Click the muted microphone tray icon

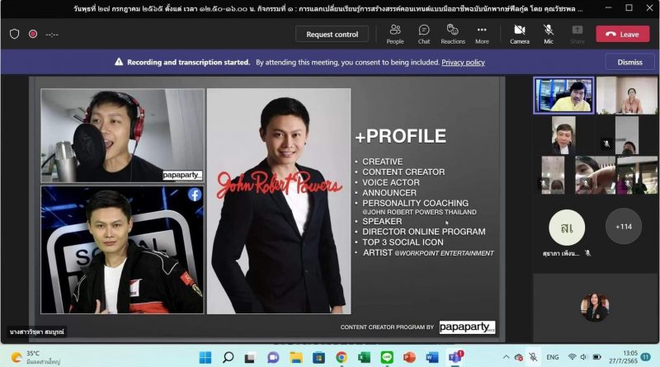[x=533, y=357]
